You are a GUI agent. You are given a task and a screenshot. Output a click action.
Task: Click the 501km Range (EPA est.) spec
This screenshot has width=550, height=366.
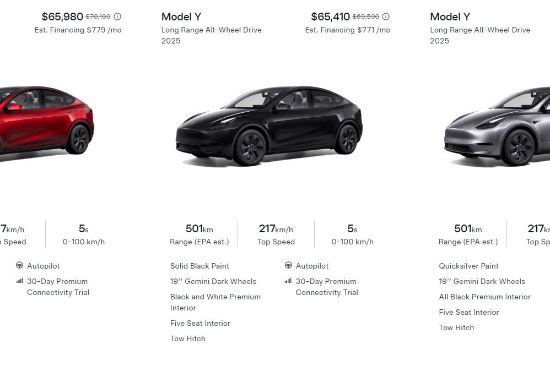[x=198, y=234]
